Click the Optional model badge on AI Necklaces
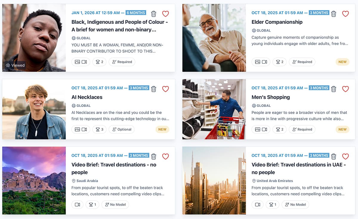 122,129
